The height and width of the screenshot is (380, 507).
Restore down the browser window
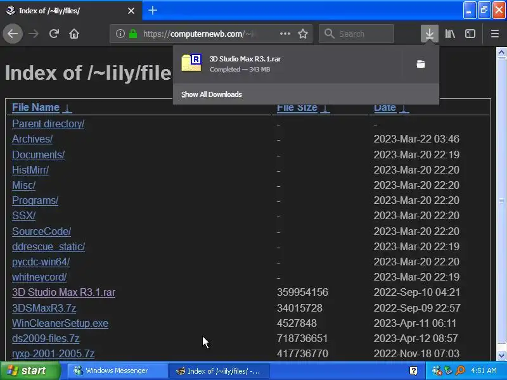coord(484,10)
